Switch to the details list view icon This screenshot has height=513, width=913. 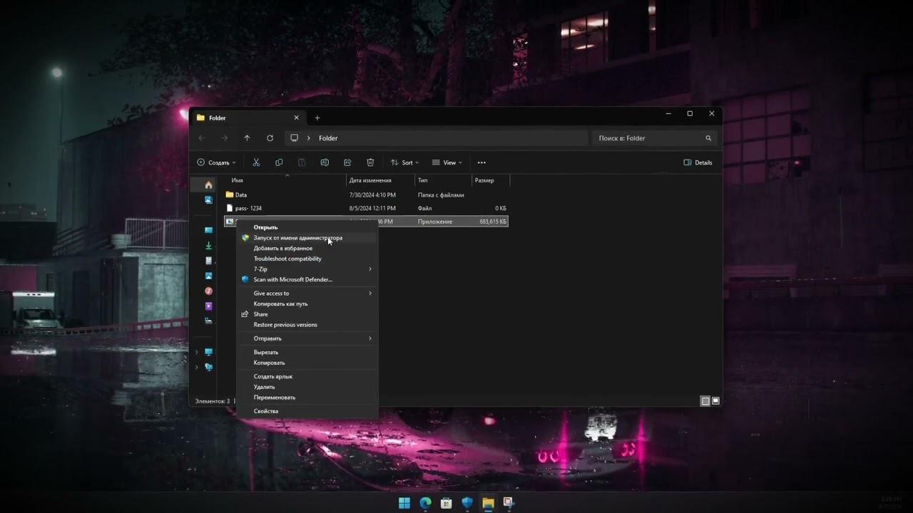(x=705, y=401)
